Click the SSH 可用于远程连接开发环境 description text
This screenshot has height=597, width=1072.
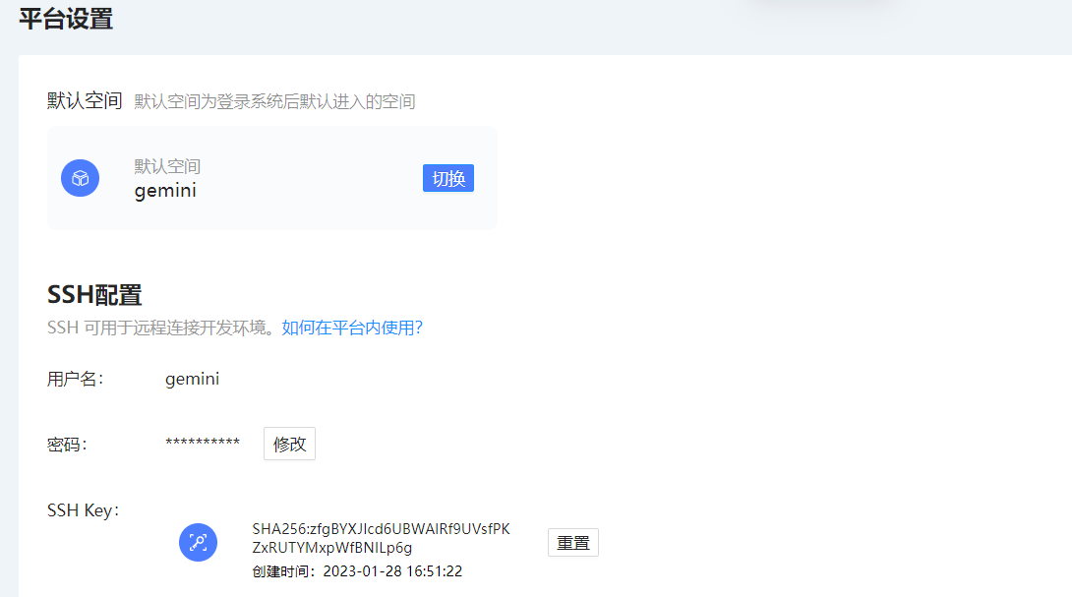coord(163,328)
